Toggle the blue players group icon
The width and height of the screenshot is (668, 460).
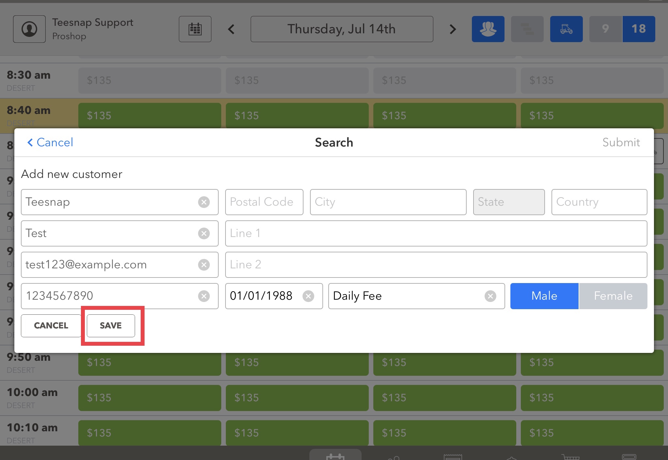tap(488, 29)
